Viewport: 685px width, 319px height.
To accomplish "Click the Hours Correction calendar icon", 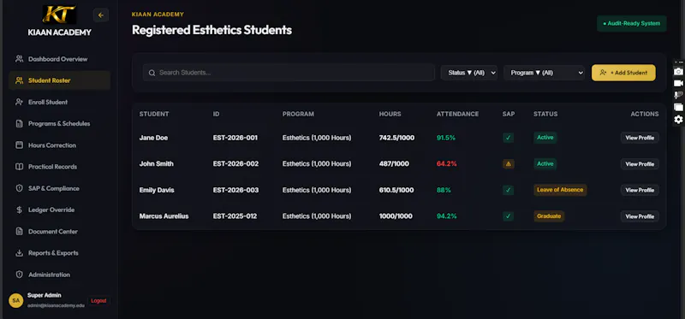I will click(19, 145).
